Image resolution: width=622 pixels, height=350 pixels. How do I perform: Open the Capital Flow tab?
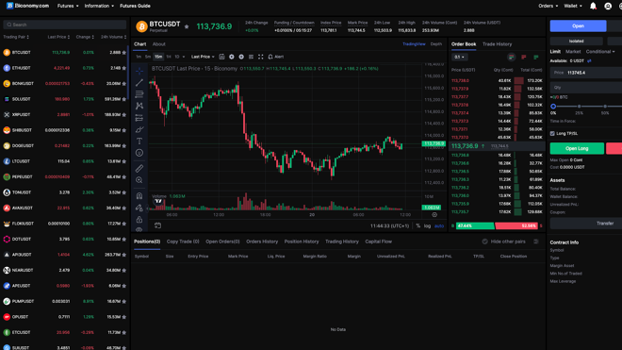(379, 242)
